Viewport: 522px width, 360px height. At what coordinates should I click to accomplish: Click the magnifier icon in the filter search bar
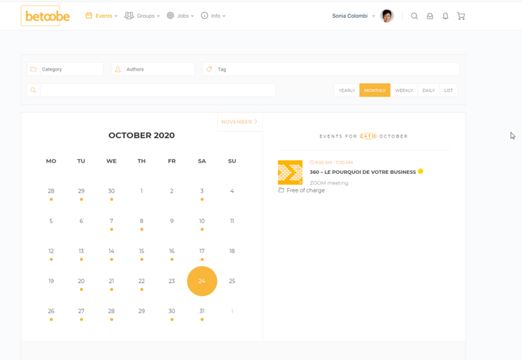coord(34,90)
